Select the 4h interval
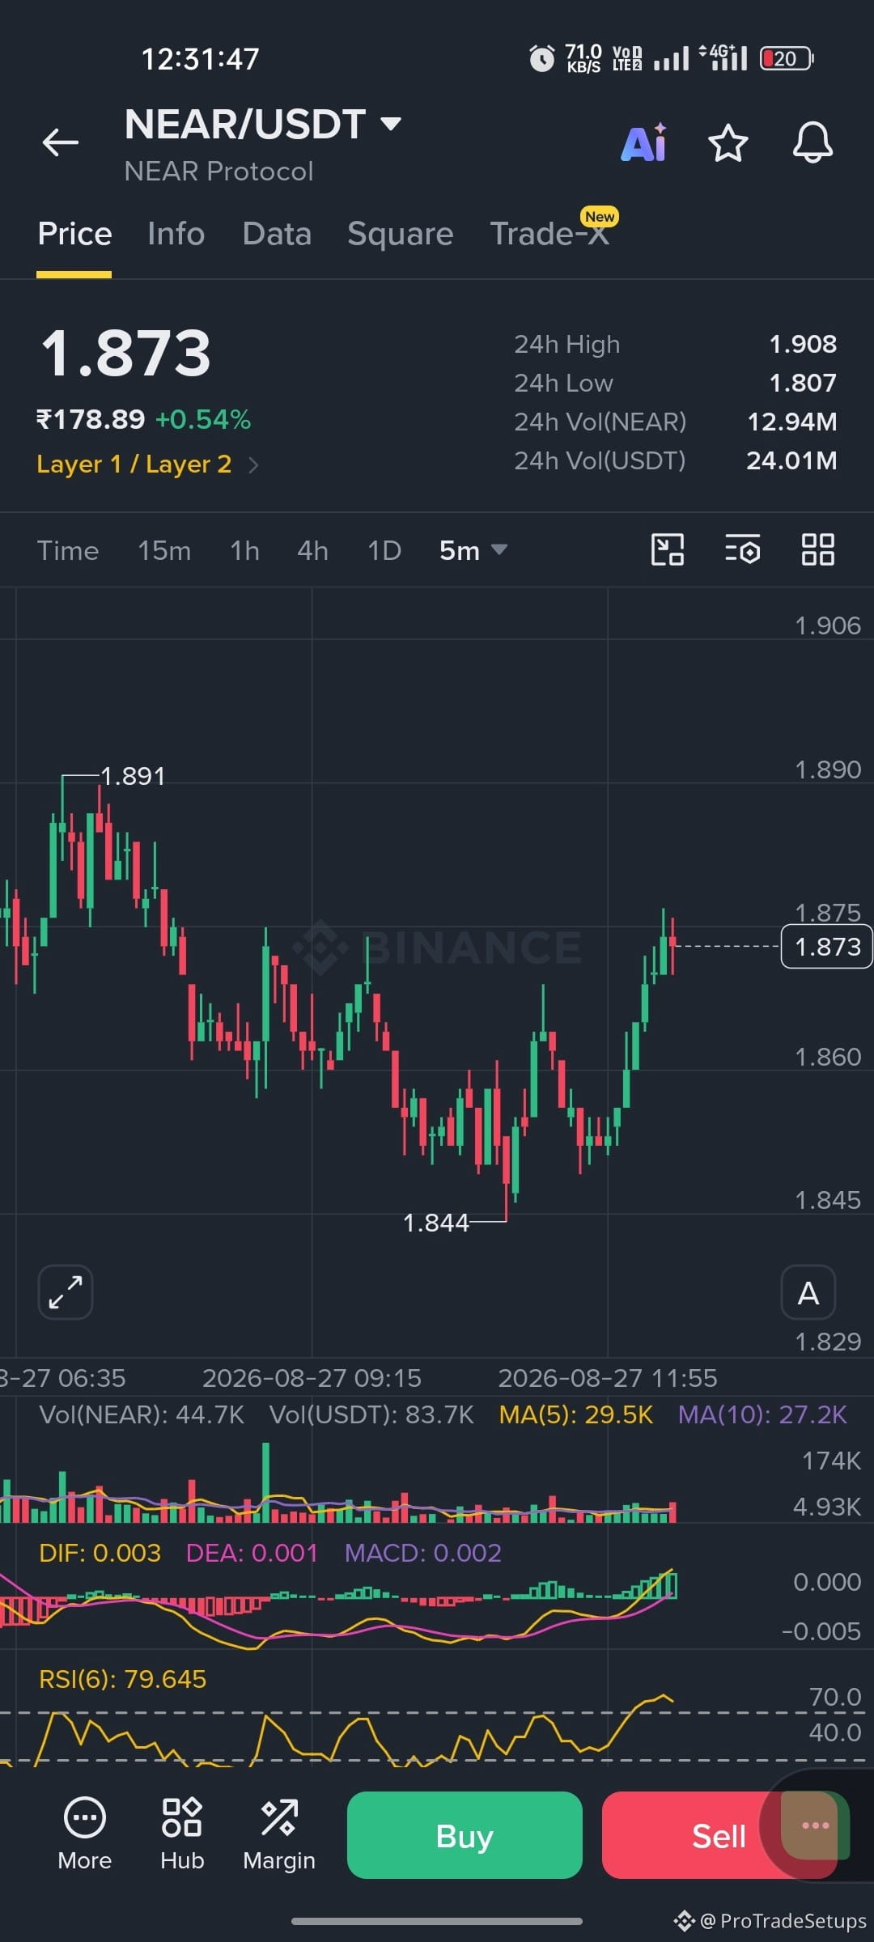 tap(313, 550)
